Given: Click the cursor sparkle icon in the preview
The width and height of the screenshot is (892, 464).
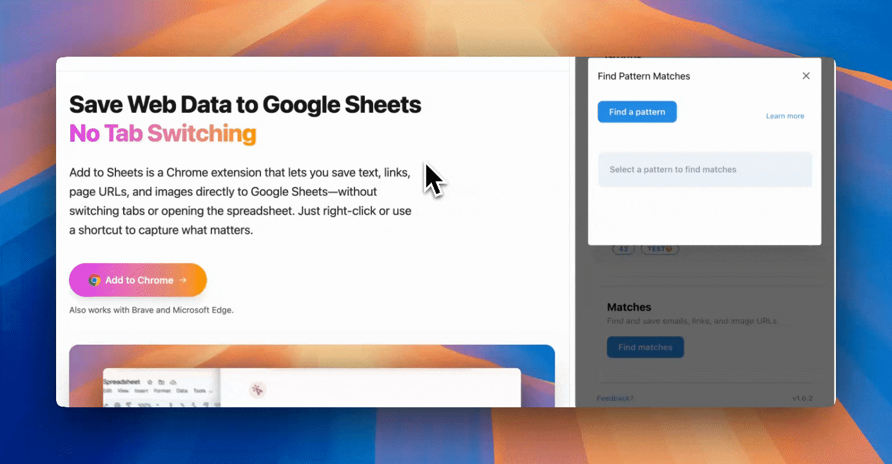Looking at the screenshot, I should pyautogui.click(x=258, y=389).
